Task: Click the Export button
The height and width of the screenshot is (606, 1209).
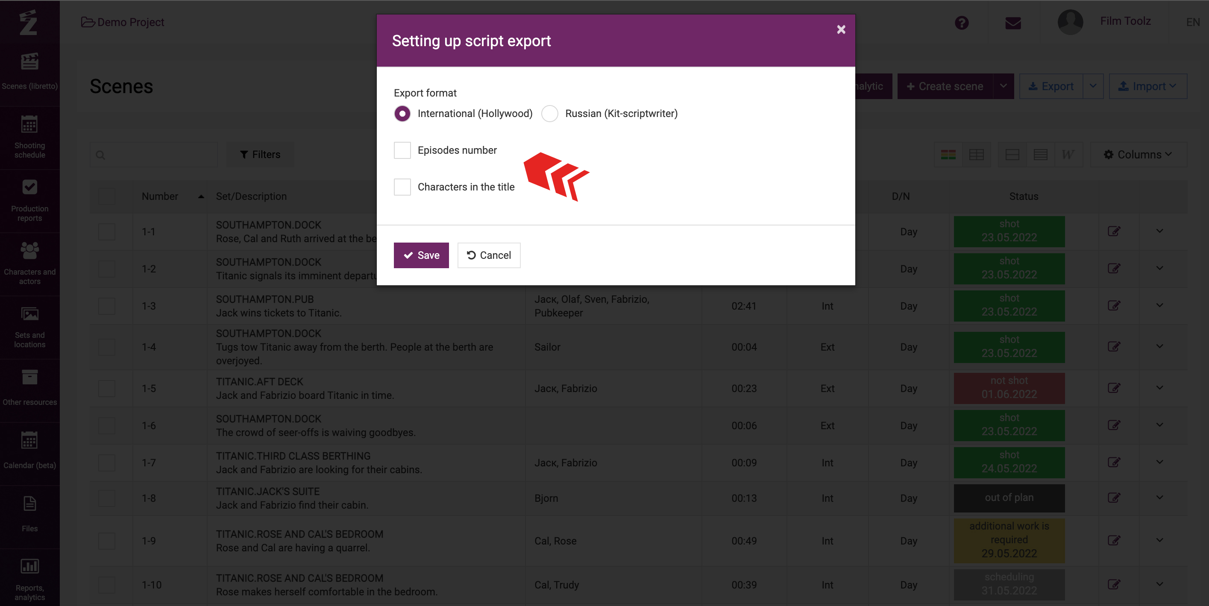Action: 1051,86
